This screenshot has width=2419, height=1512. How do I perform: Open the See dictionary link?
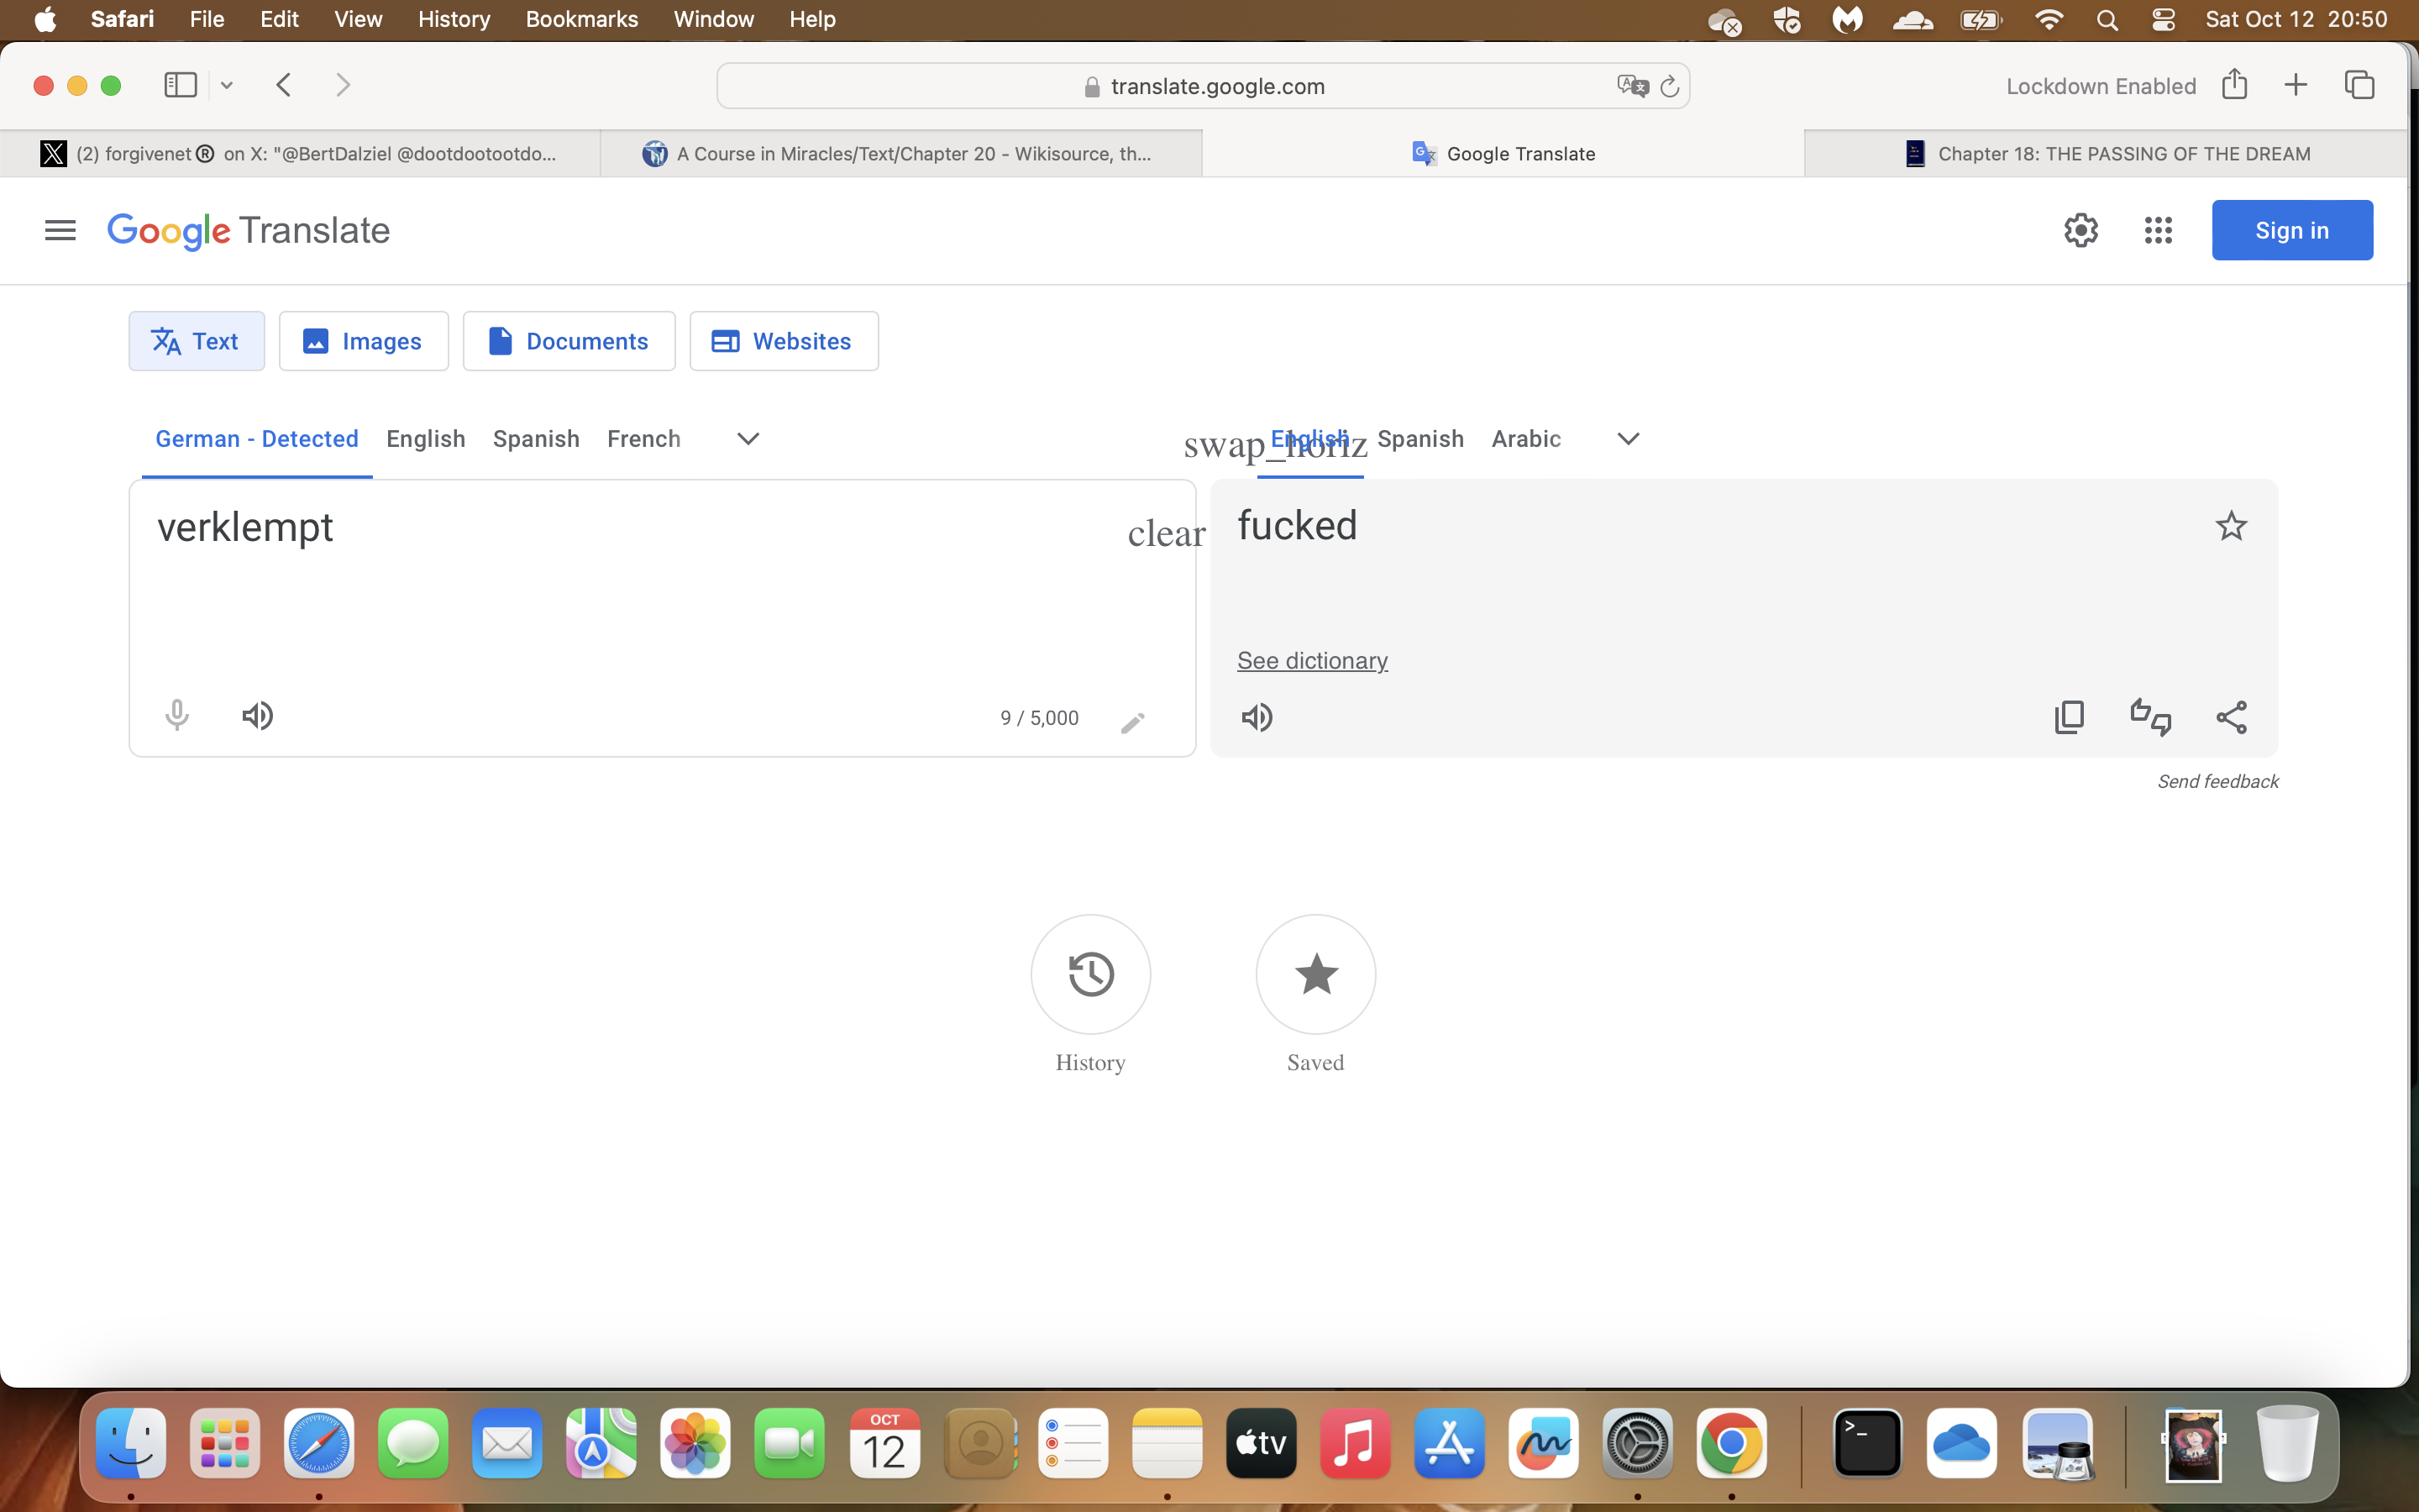pos(1313,661)
